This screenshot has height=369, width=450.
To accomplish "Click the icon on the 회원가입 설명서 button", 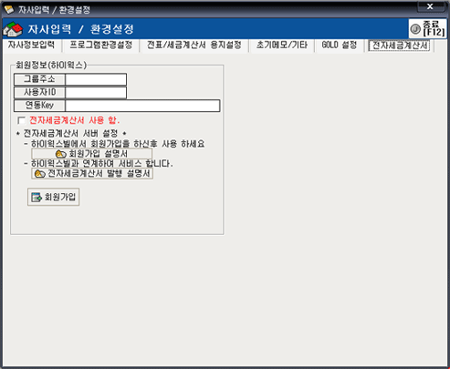I will tap(60, 154).
